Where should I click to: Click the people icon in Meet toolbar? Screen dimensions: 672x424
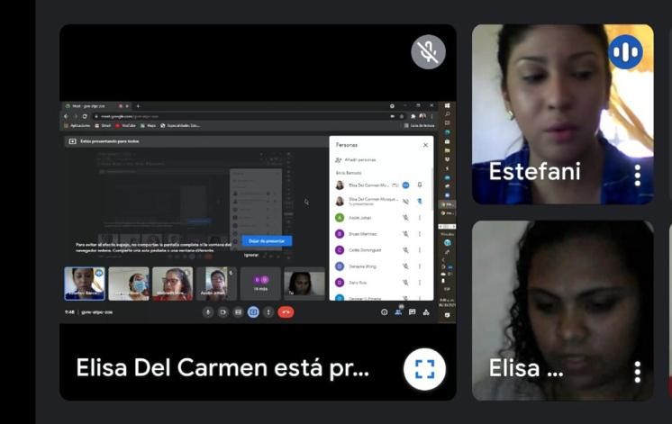[x=398, y=312]
